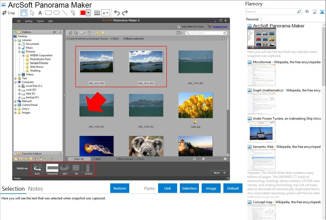This screenshot has width=326, height=220.
Task: Click the rotate left icon
Action: point(70,33)
